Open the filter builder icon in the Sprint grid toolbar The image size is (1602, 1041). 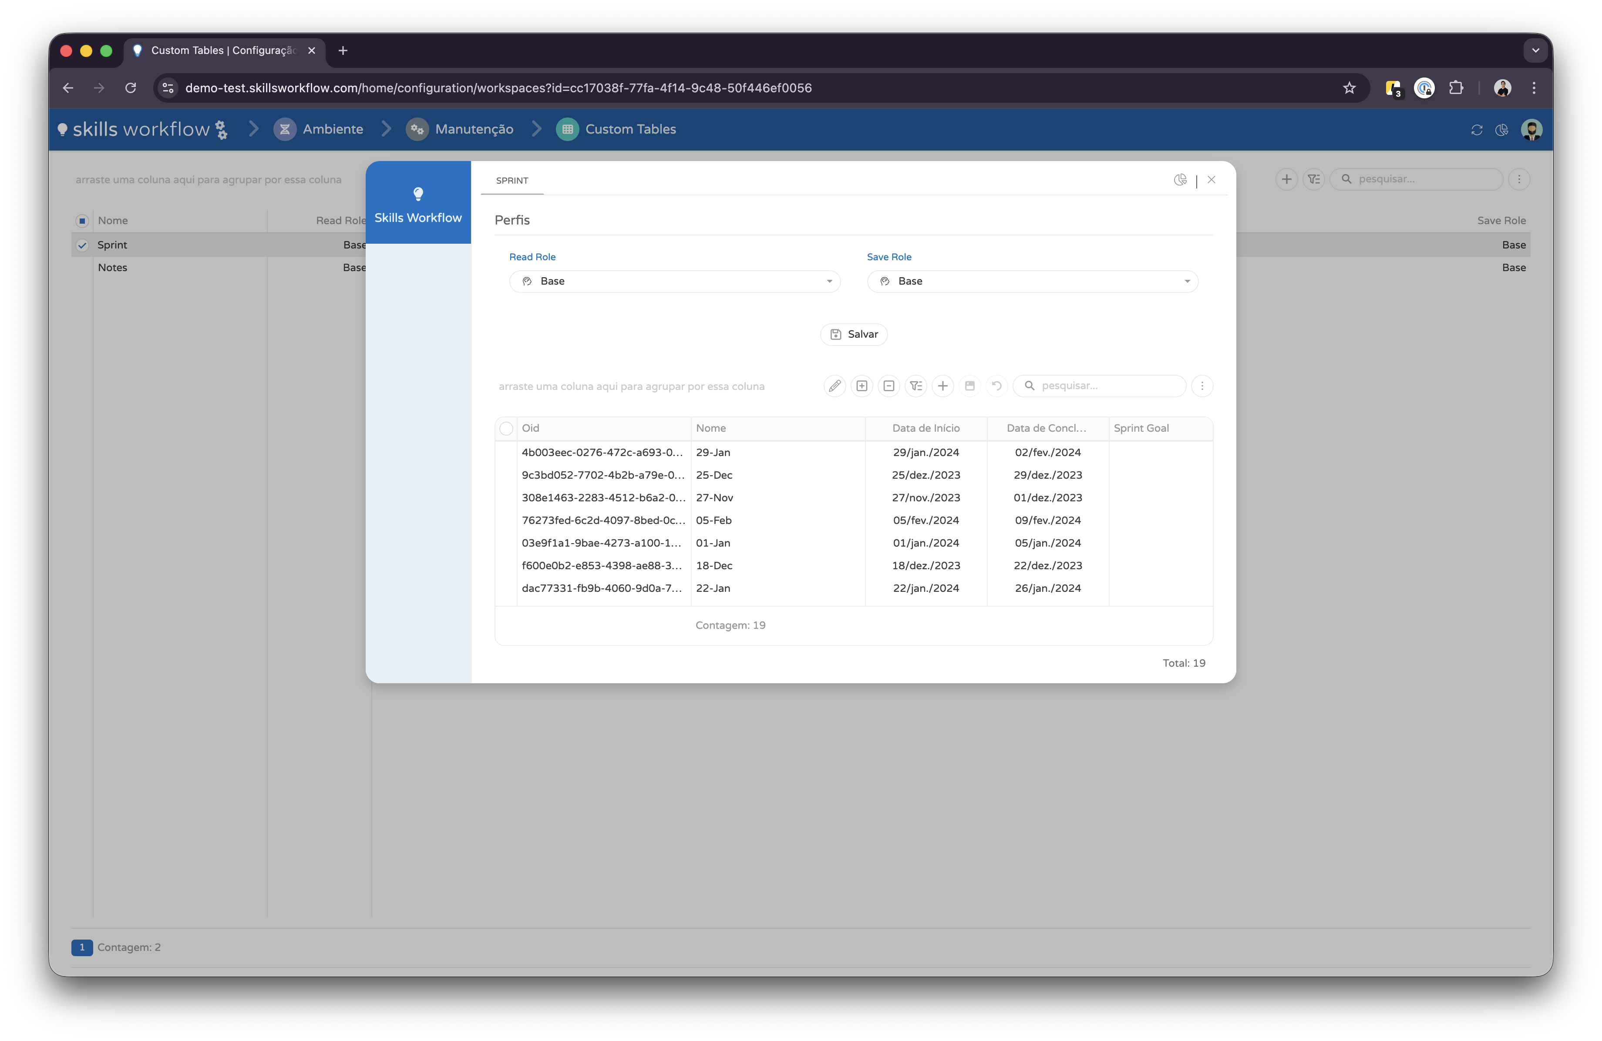pos(915,386)
